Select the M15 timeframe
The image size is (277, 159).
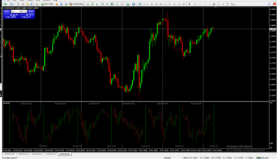pyautogui.click(x=156, y=4)
